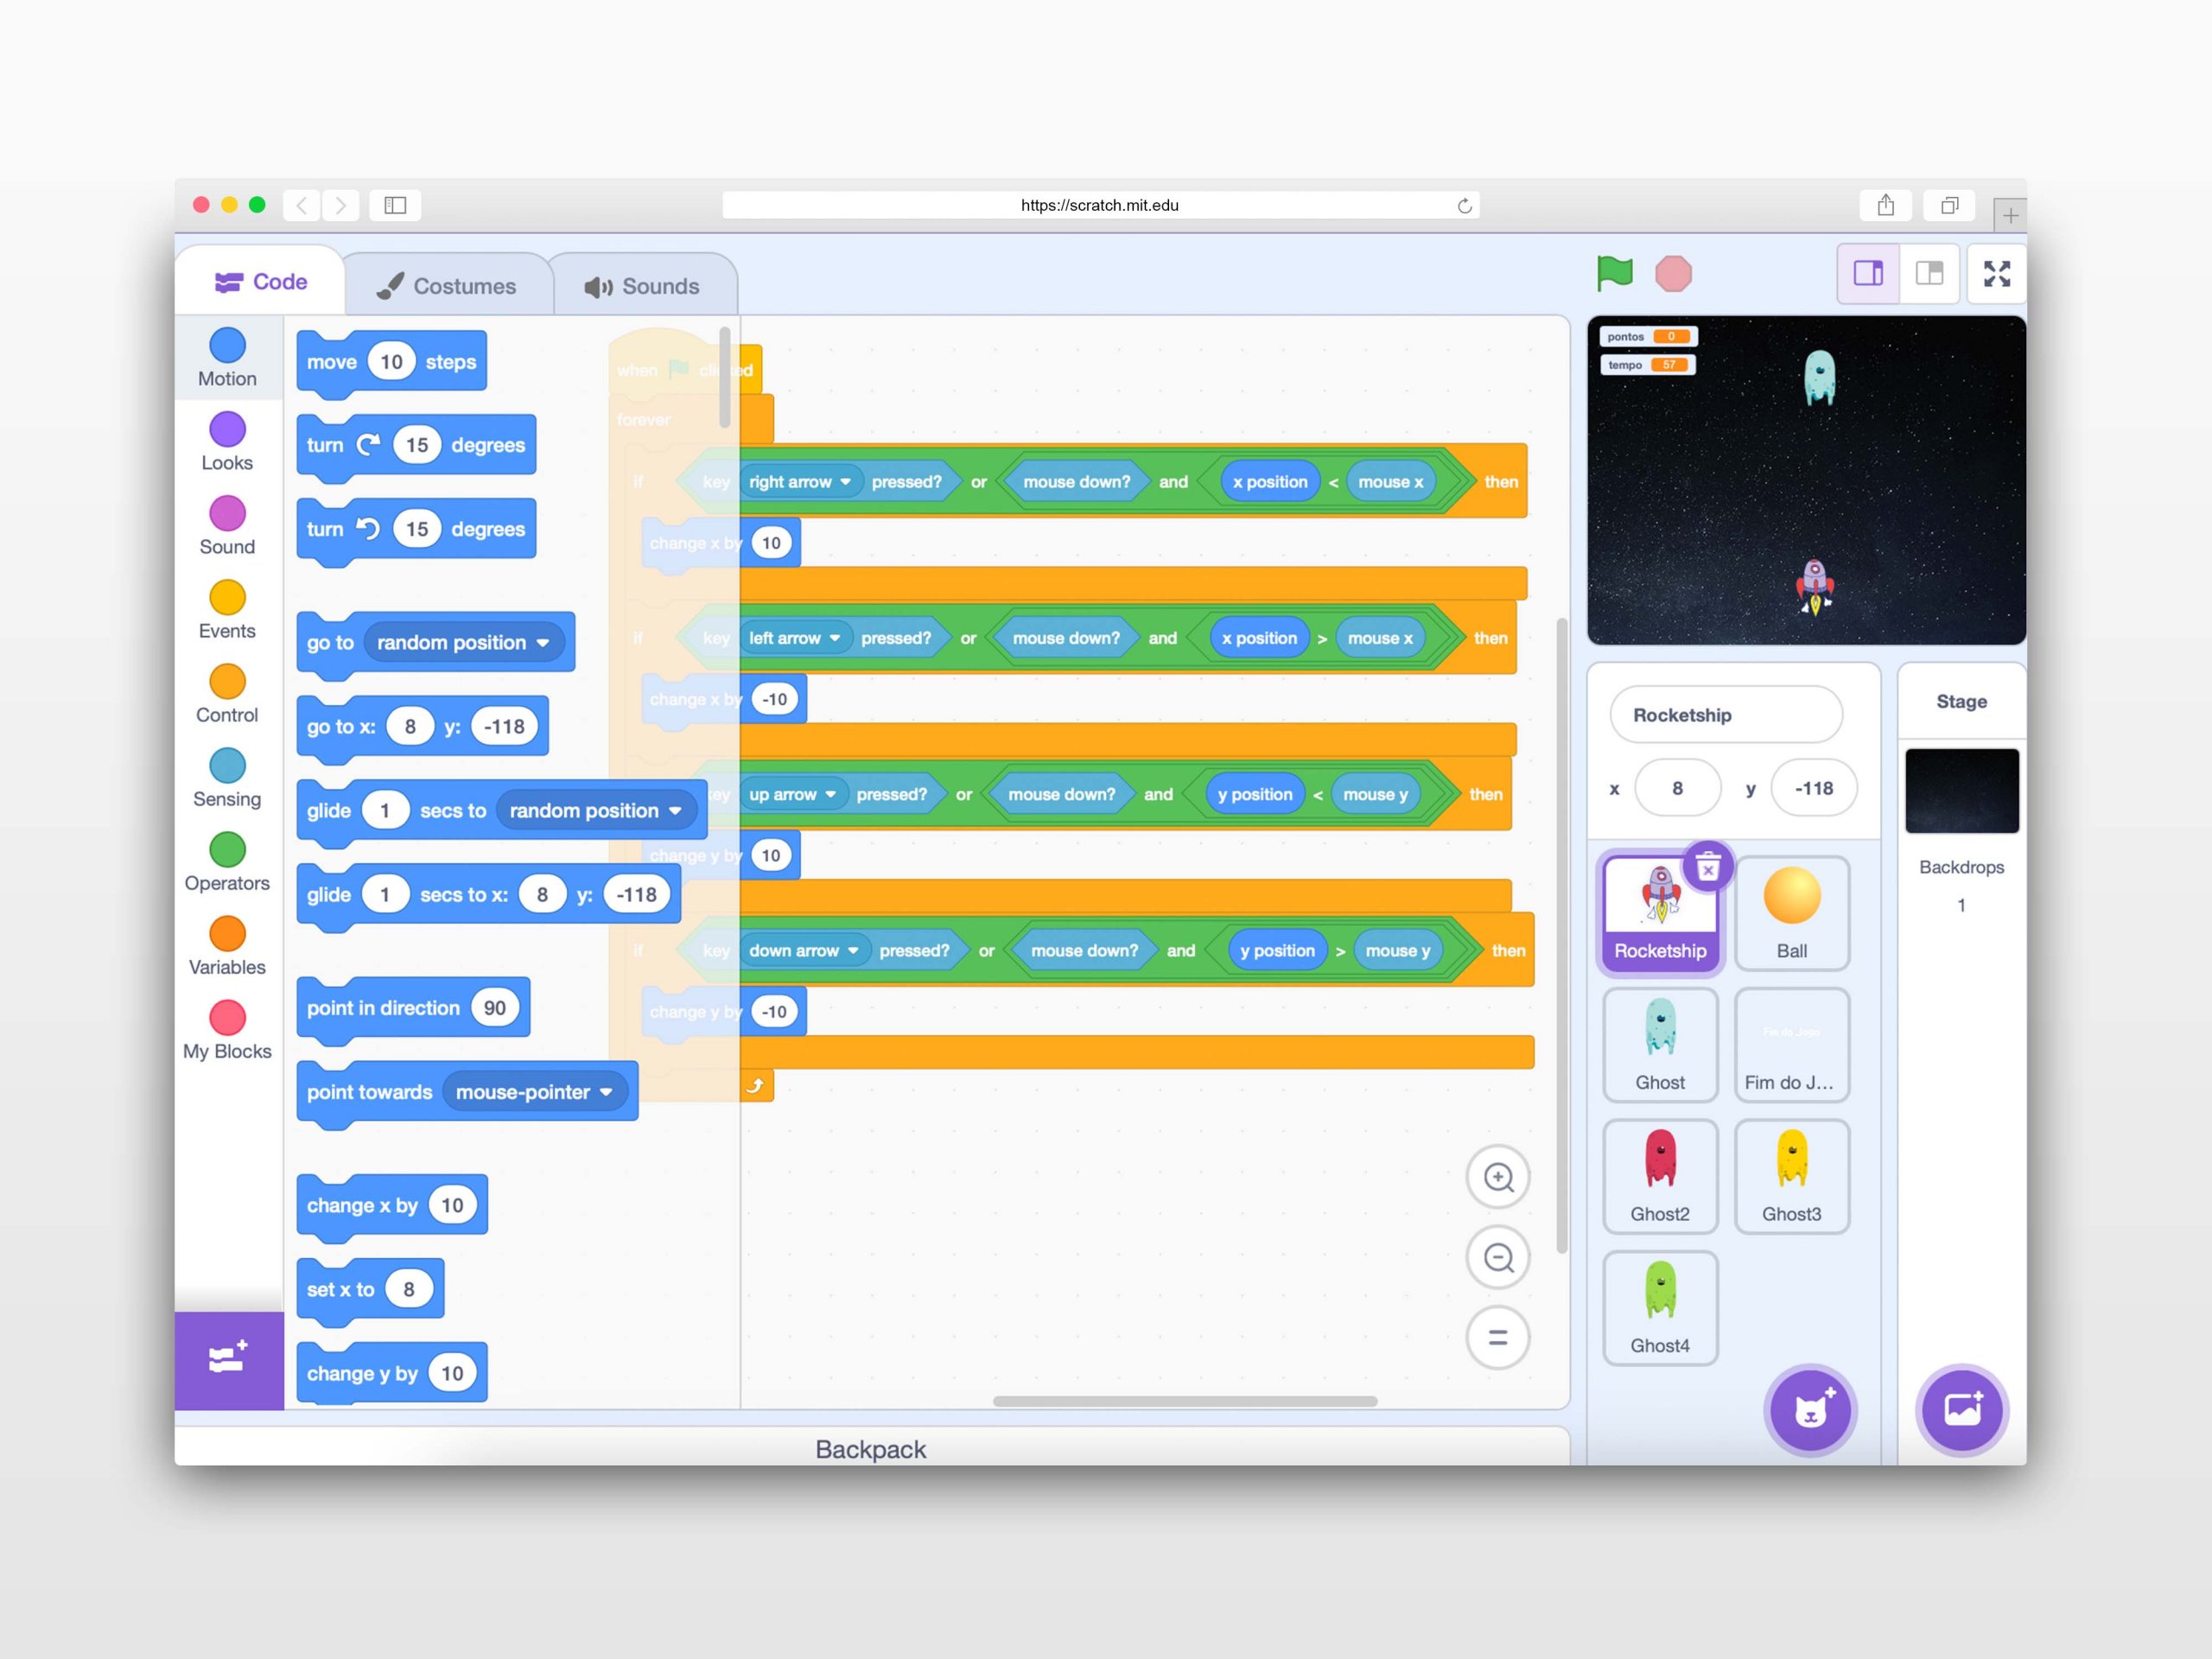Switch to large stage layout
This screenshot has height=1659, width=2212.
(1929, 273)
